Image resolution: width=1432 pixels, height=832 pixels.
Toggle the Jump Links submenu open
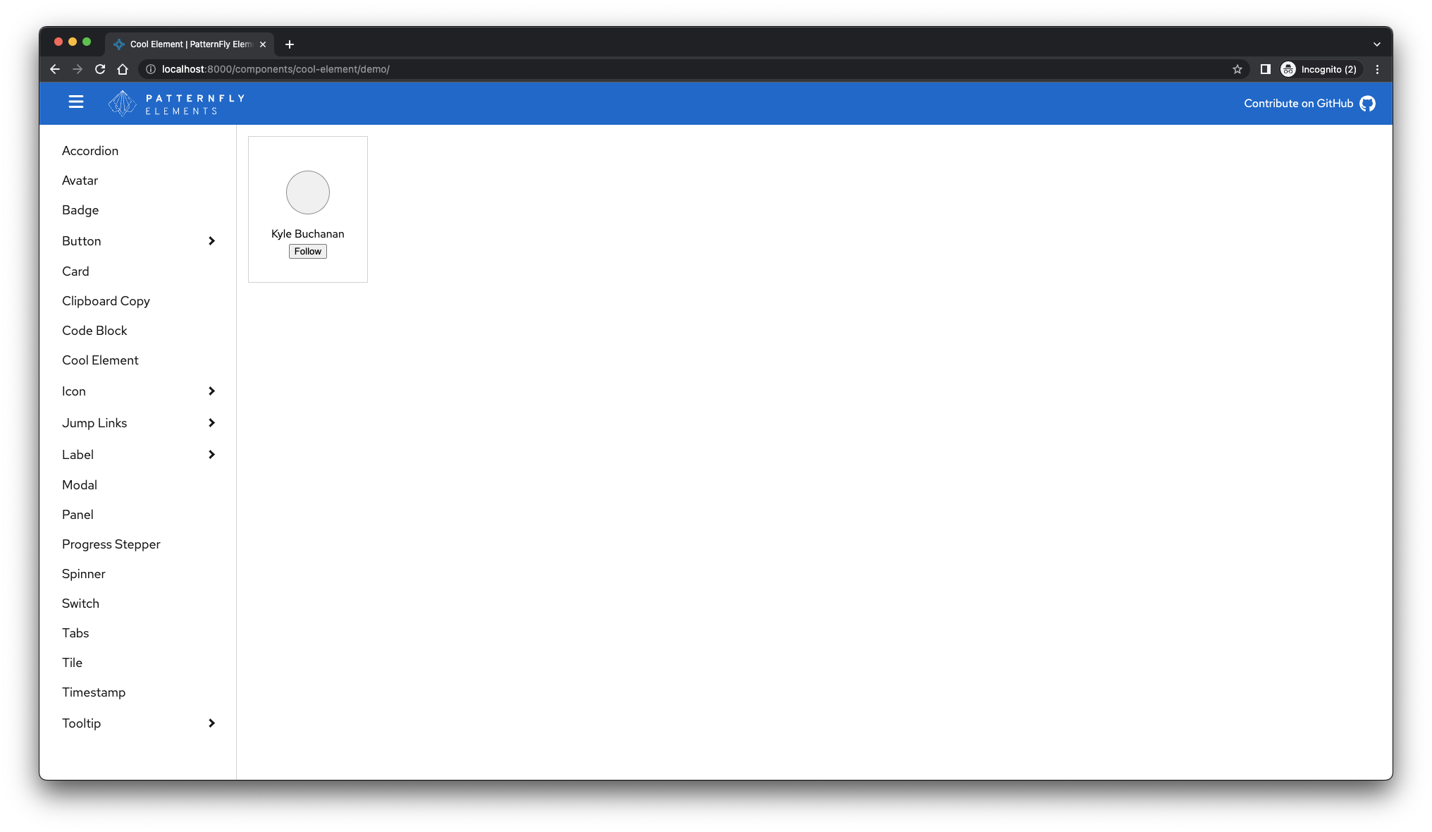(x=212, y=423)
